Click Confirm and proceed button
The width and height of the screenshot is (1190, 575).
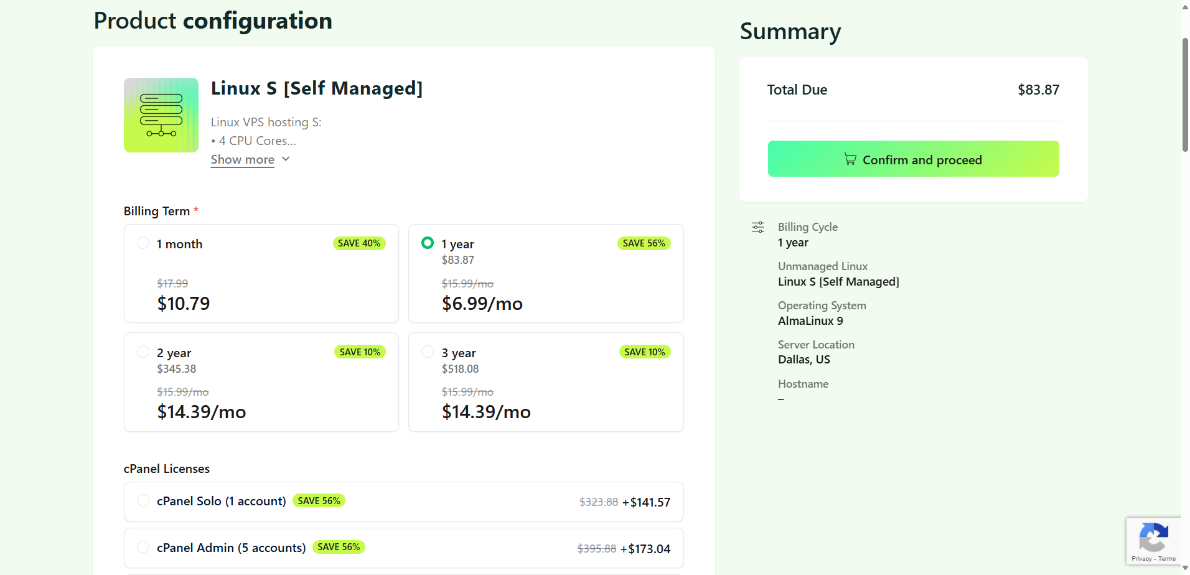pos(913,159)
